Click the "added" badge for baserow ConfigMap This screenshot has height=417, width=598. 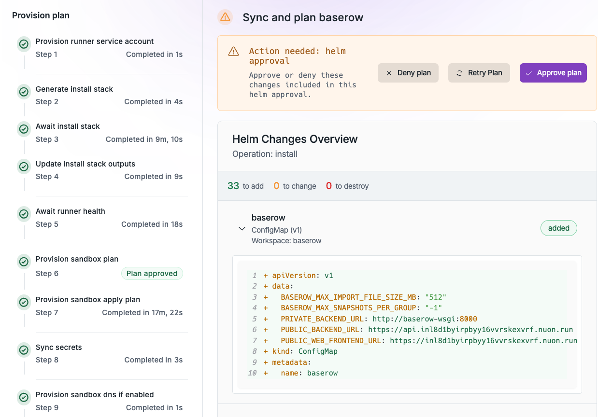[558, 228]
